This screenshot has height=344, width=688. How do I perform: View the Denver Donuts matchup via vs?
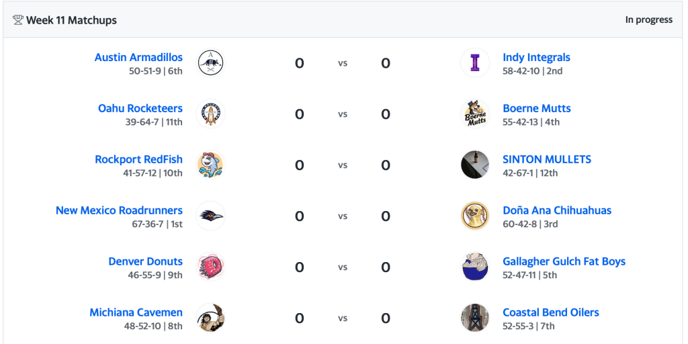click(x=343, y=267)
